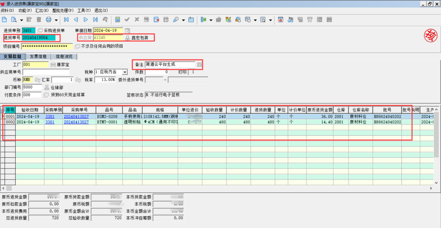This screenshot has height=228, width=441.
Task: Click the 供应商单号 input field
Action: point(46,72)
